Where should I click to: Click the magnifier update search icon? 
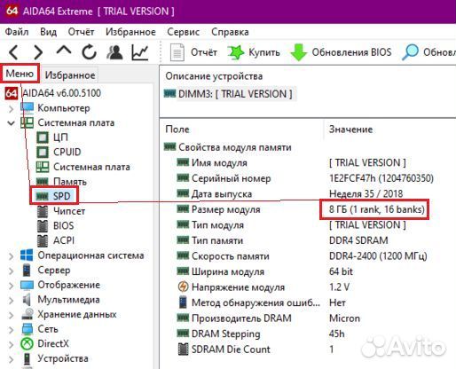(410, 52)
